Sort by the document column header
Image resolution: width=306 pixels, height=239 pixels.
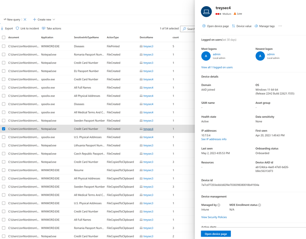13,37
